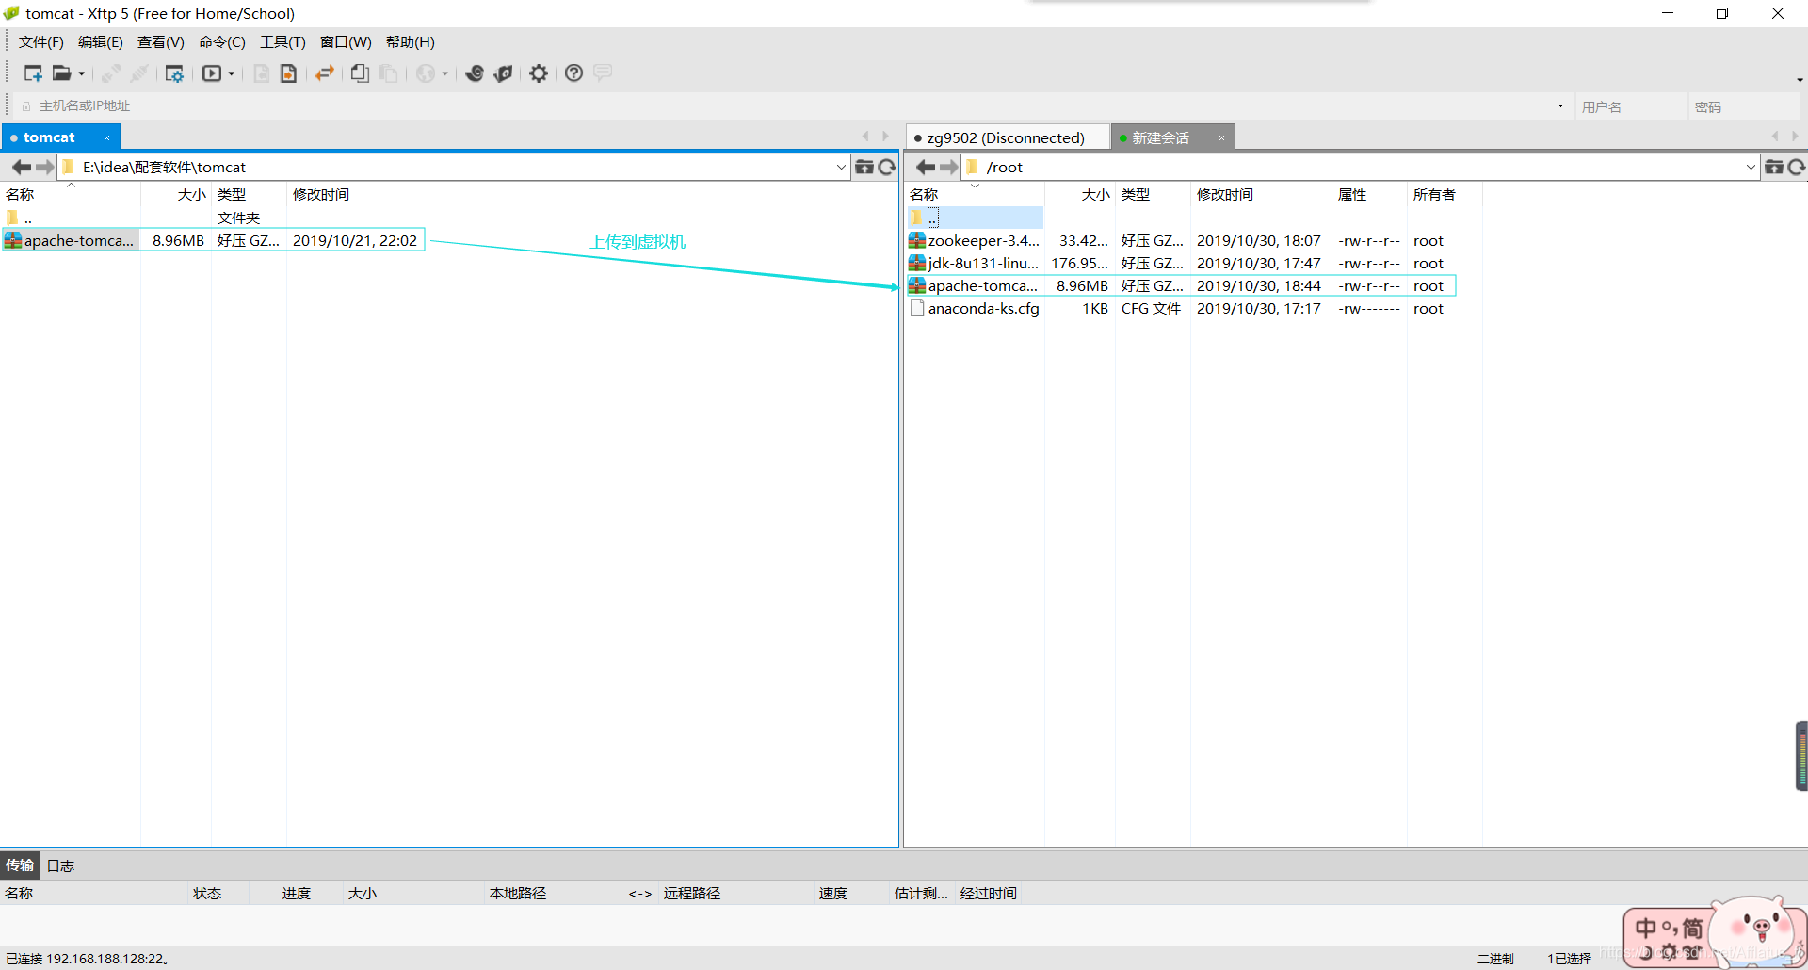Expand the host address history dropdown
1808x970 pixels.
[1560, 106]
